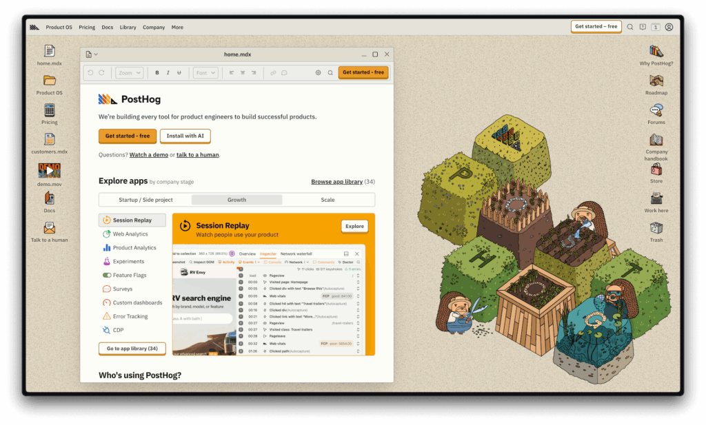
Task: Open the Company menu
Action: point(154,28)
